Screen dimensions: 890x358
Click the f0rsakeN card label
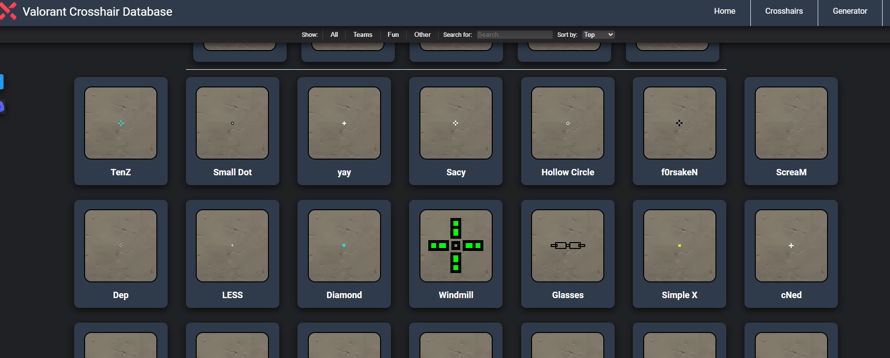coord(680,172)
